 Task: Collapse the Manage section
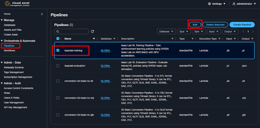click(x=2, y=20)
